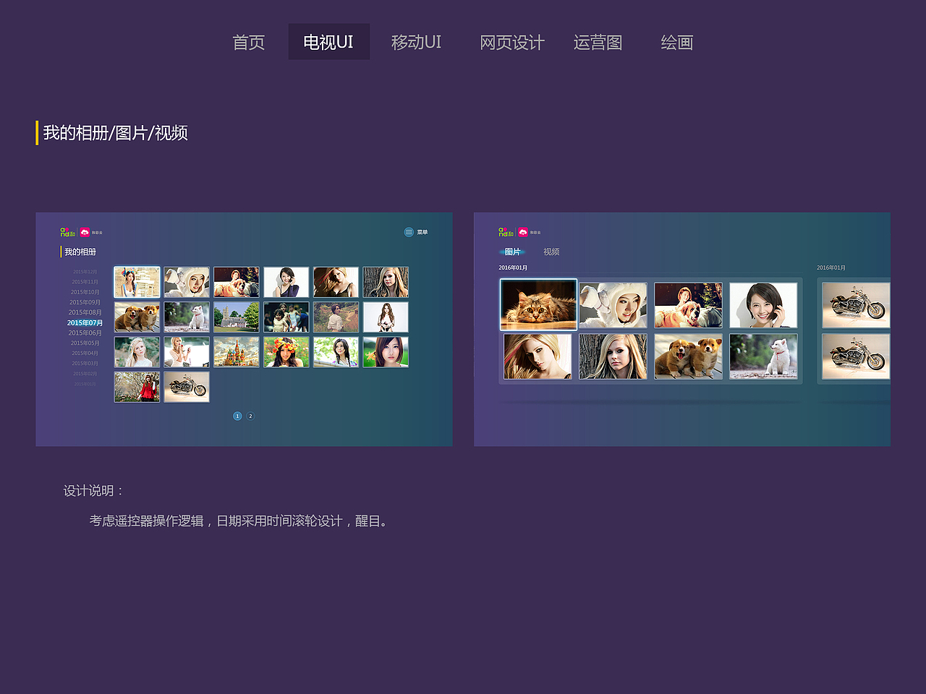
Task: Open the 网页设计 section
Action: (x=513, y=42)
